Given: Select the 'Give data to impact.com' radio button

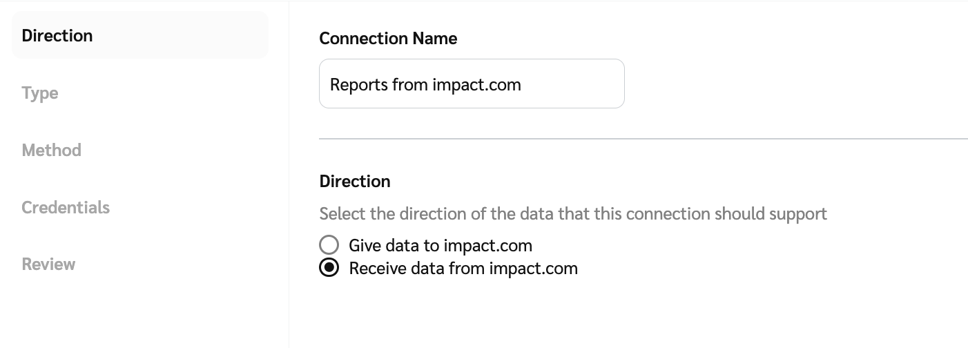Looking at the screenshot, I should point(329,245).
